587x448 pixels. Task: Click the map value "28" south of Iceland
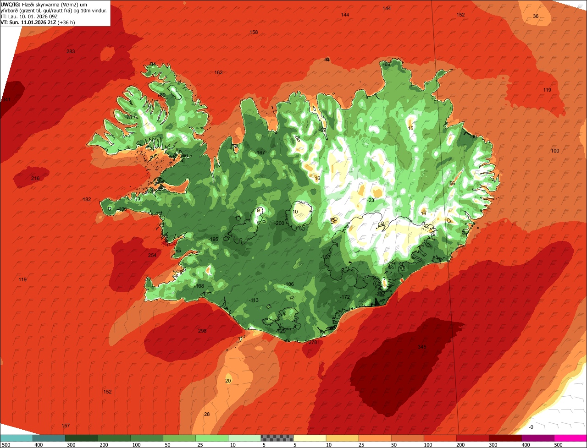click(x=207, y=414)
